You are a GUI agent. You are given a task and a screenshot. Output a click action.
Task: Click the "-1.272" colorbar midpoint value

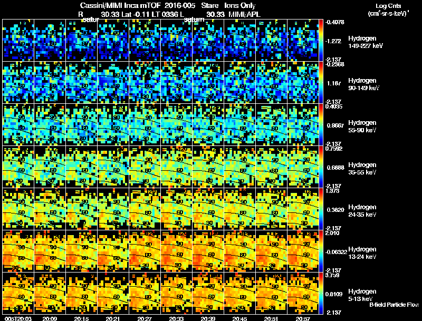(x=334, y=41)
